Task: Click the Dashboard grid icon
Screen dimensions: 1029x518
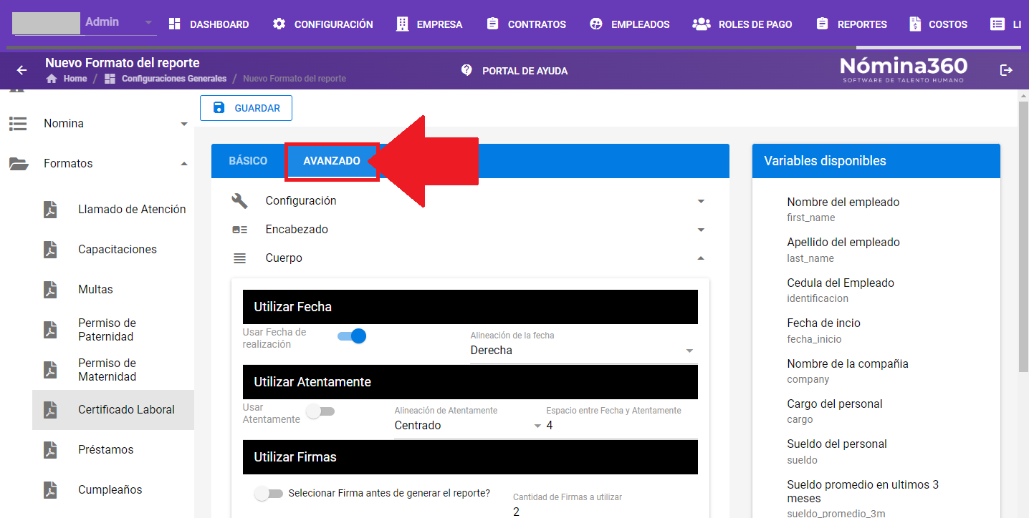Action: [x=174, y=24]
